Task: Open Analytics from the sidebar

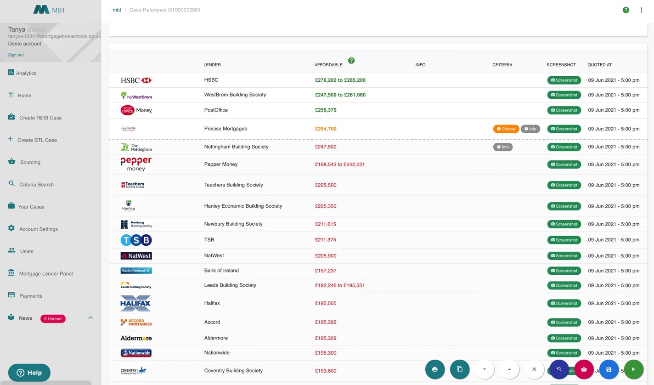Action: (26, 73)
